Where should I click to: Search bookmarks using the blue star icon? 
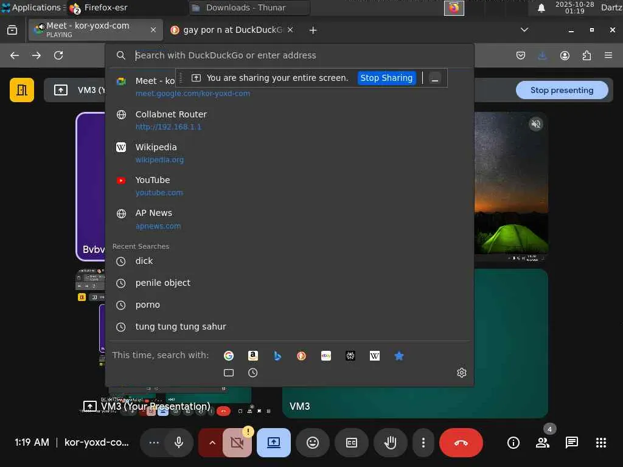pos(399,356)
